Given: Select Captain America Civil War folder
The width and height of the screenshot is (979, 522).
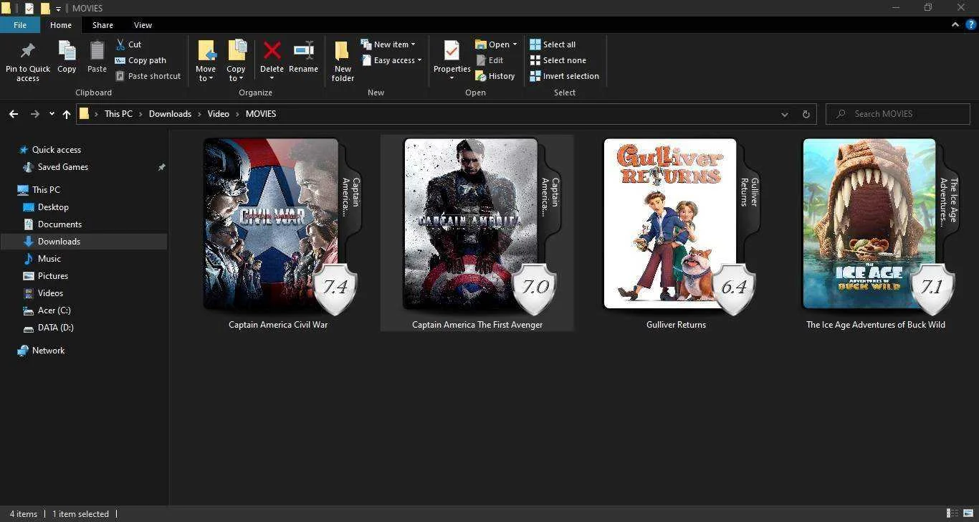Looking at the screenshot, I should click(278, 233).
